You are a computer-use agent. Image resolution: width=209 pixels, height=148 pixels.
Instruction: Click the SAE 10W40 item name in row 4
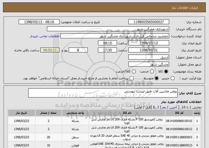tap(127, 145)
